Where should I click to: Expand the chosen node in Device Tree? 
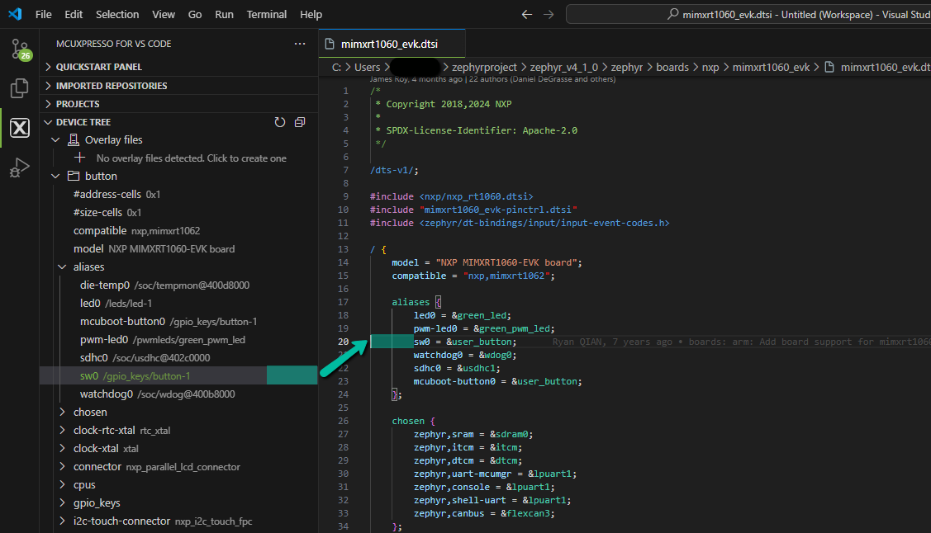59,411
